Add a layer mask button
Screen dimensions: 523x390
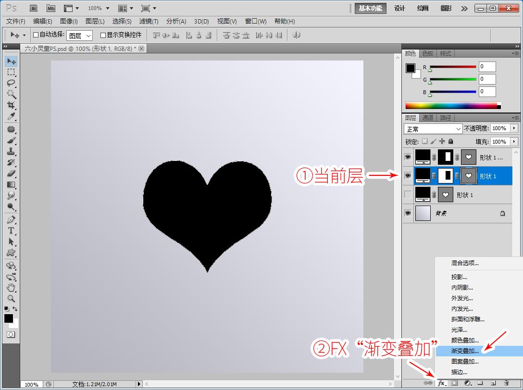(454, 383)
